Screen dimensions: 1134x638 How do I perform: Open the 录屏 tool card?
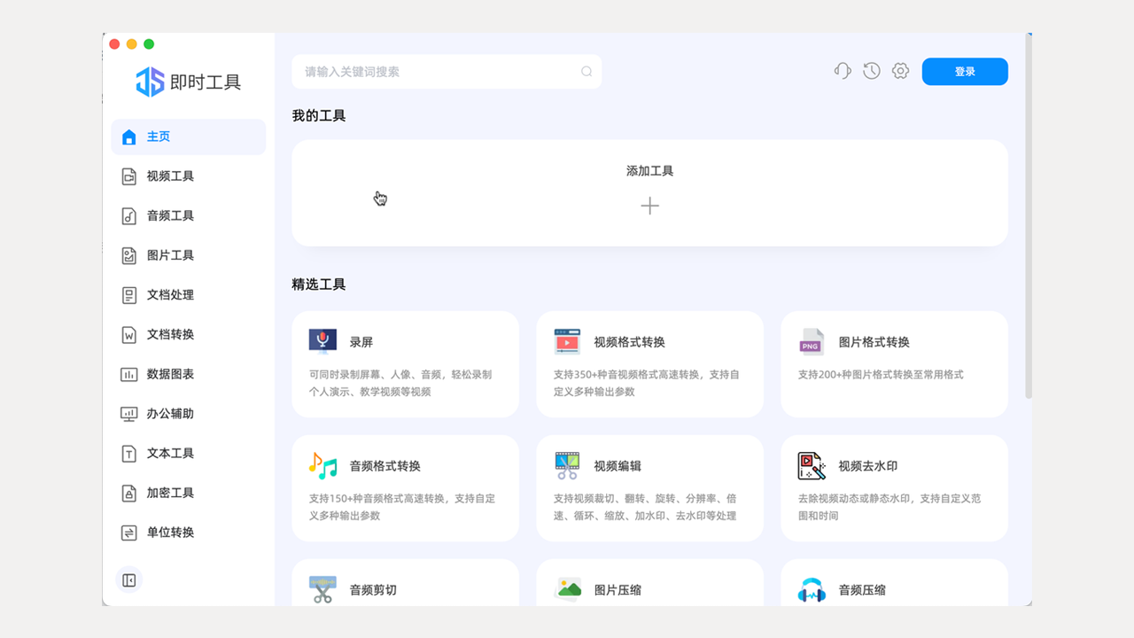click(405, 363)
